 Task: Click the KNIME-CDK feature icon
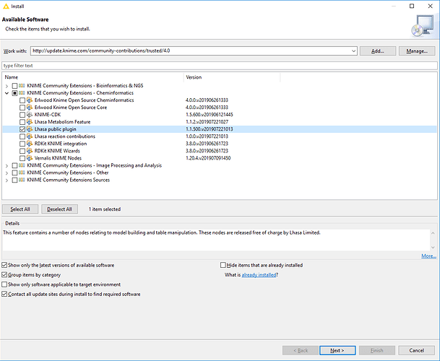(30, 115)
